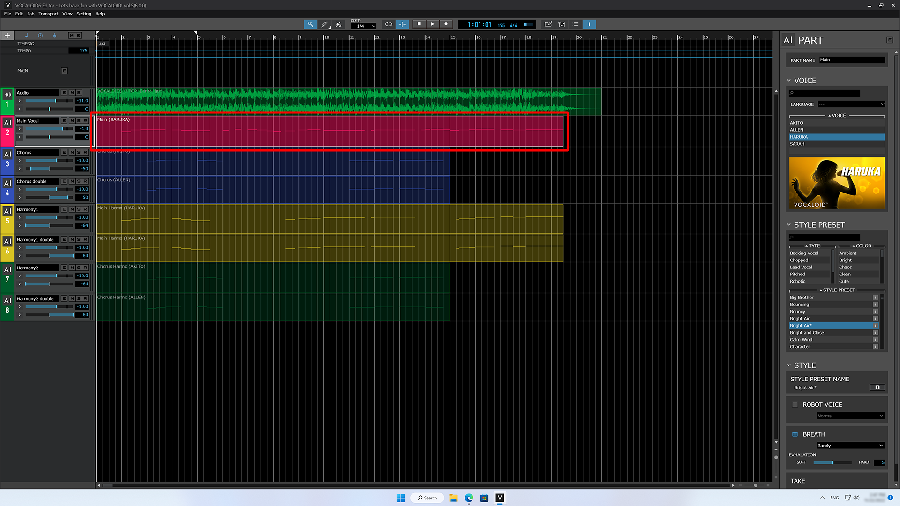Enable loop playback icon
The height and width of the screenshot is (506, 900).
[388, 24]
